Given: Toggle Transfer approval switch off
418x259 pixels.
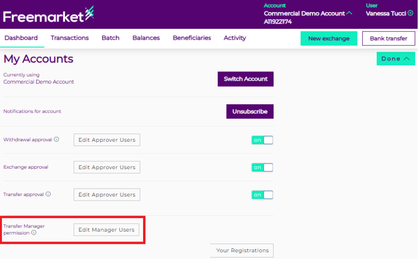Looking at the screenshot, I should point(262,195).
